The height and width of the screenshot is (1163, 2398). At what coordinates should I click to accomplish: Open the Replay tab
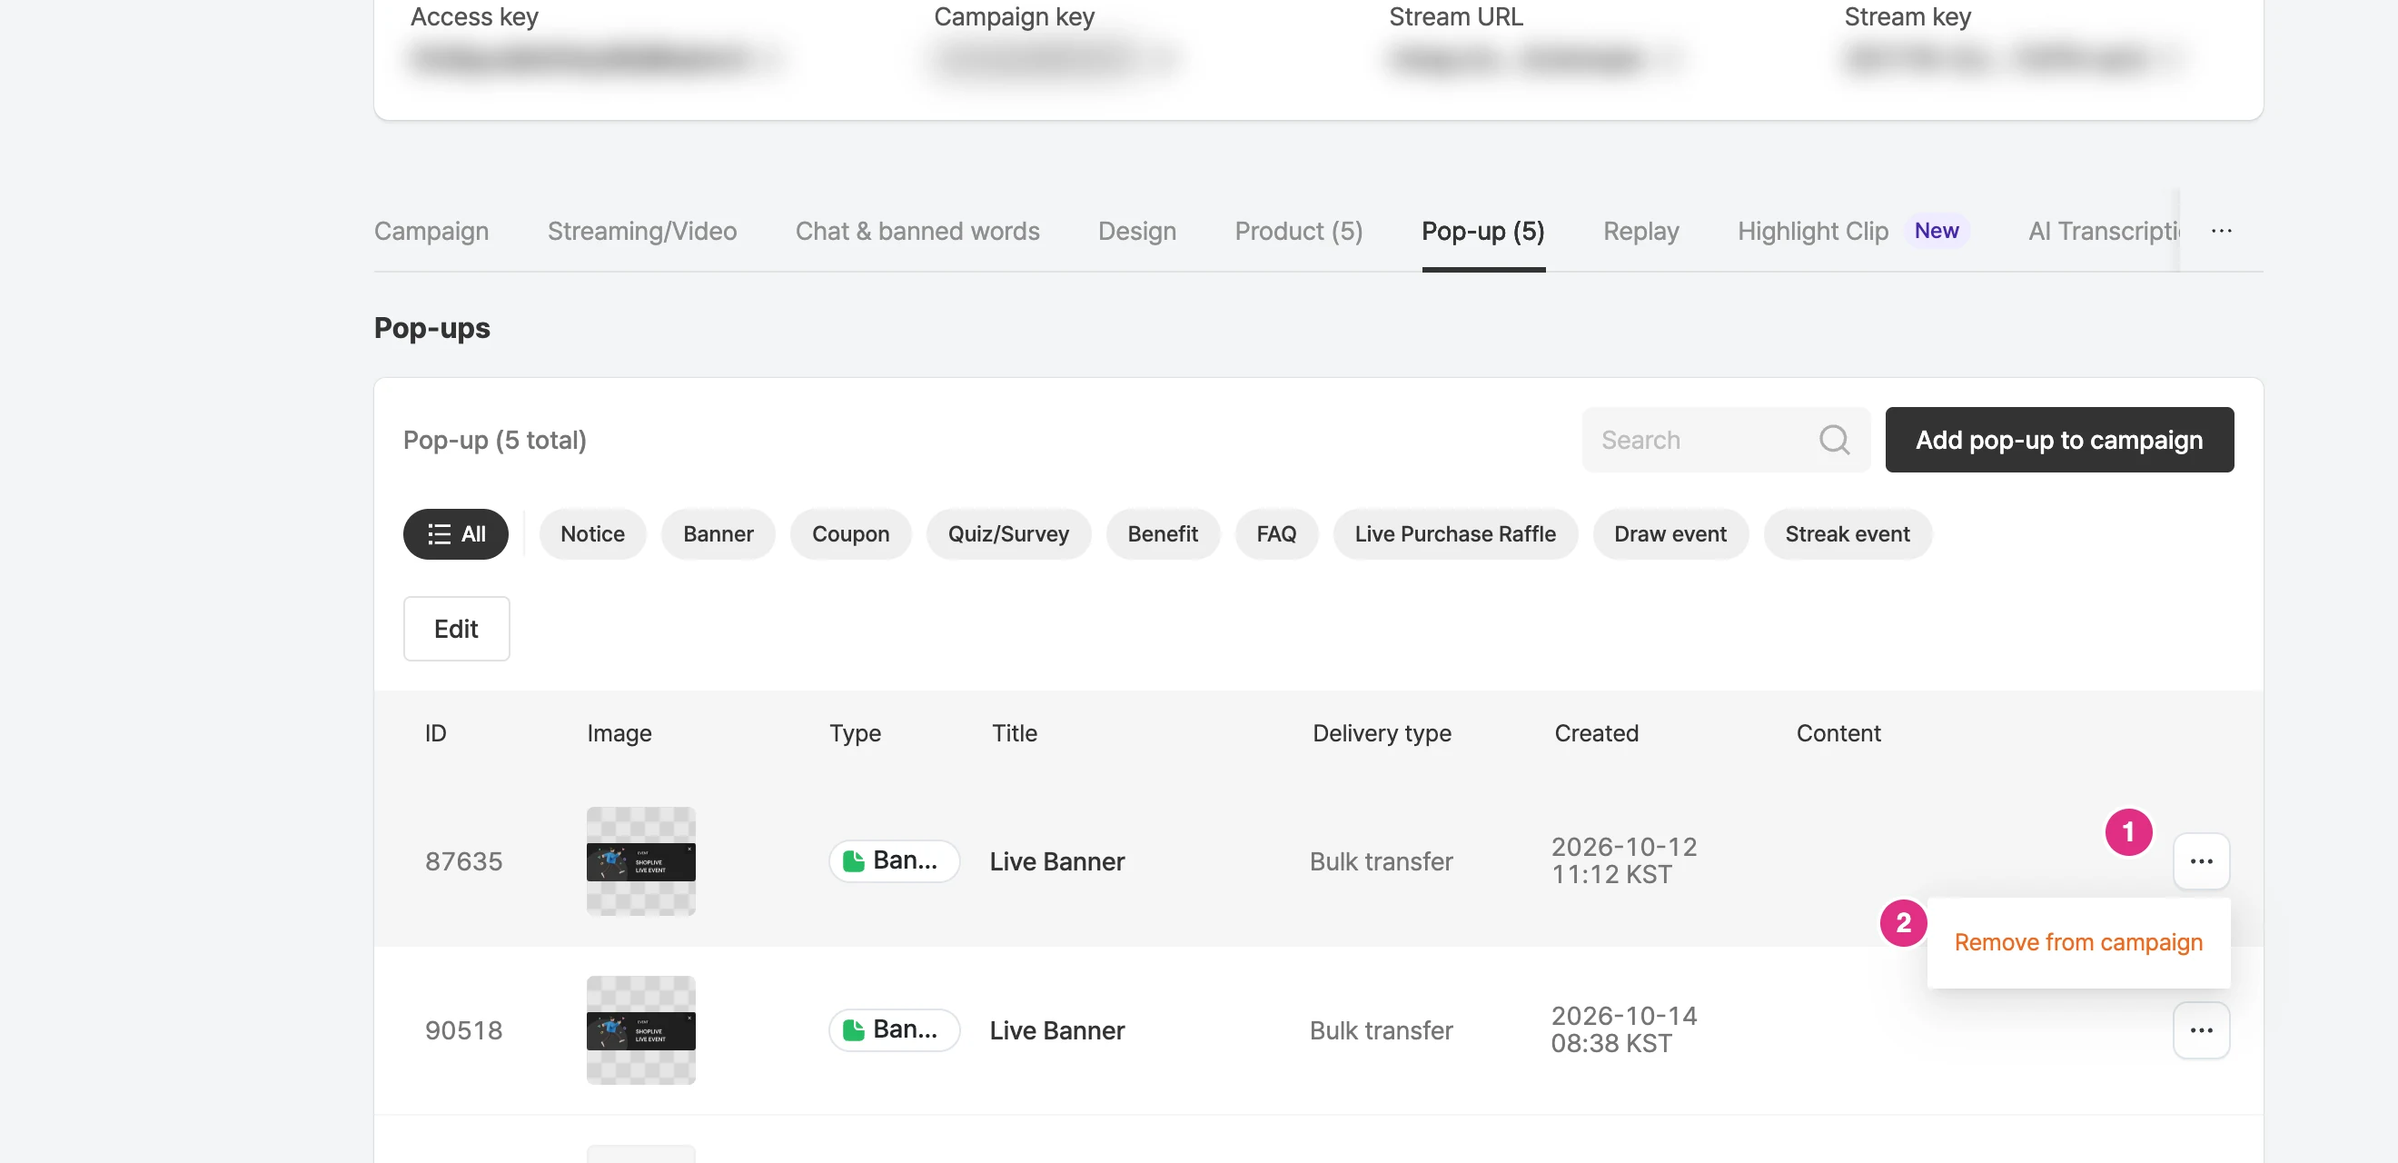coord(1640,231)
